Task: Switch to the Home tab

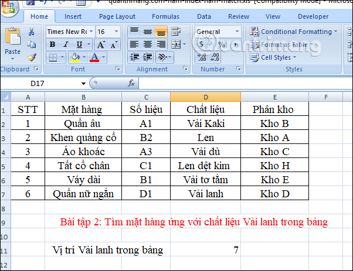Action: point(39,16)
